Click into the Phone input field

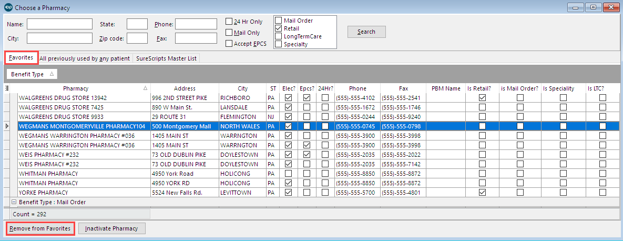(196, 24)
